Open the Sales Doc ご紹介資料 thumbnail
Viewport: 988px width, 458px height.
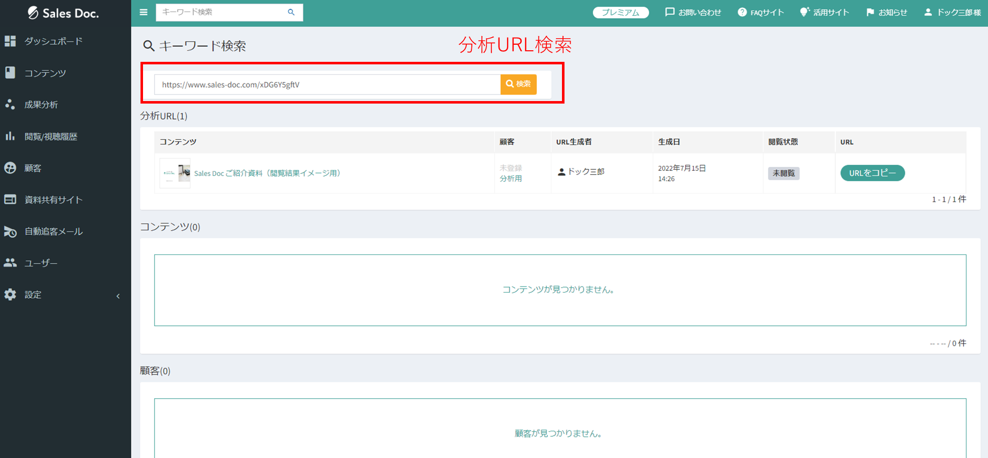pyautogui.click(x=175, y=173)
